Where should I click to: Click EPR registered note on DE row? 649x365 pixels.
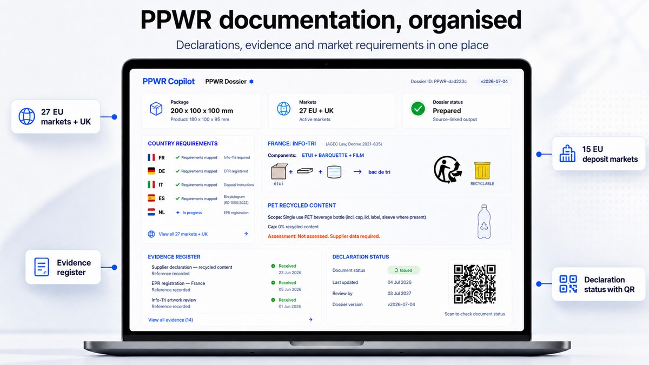(x=236, y=171)
